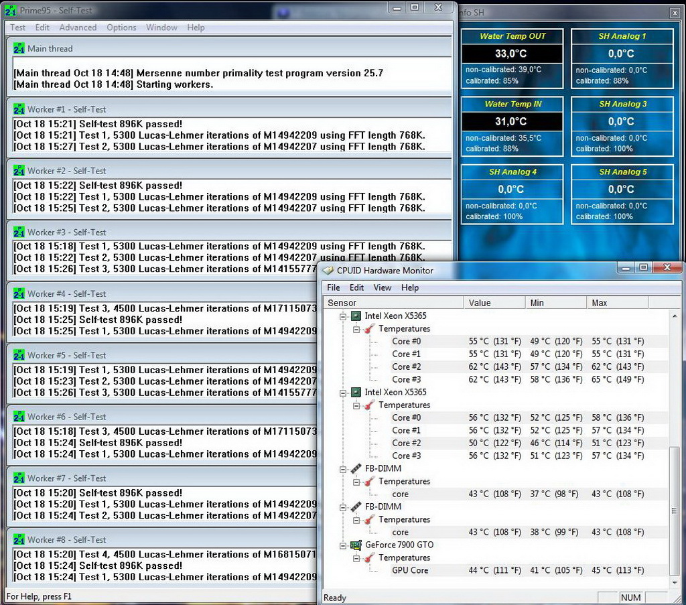Click the Value column header in Hardware Monitor
Viewport: 686px width, 605px height.
pos(493,303)
